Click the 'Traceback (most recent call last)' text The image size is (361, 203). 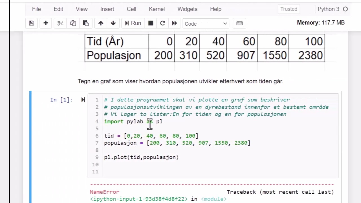pyautogui.click(x=280, y=192)
